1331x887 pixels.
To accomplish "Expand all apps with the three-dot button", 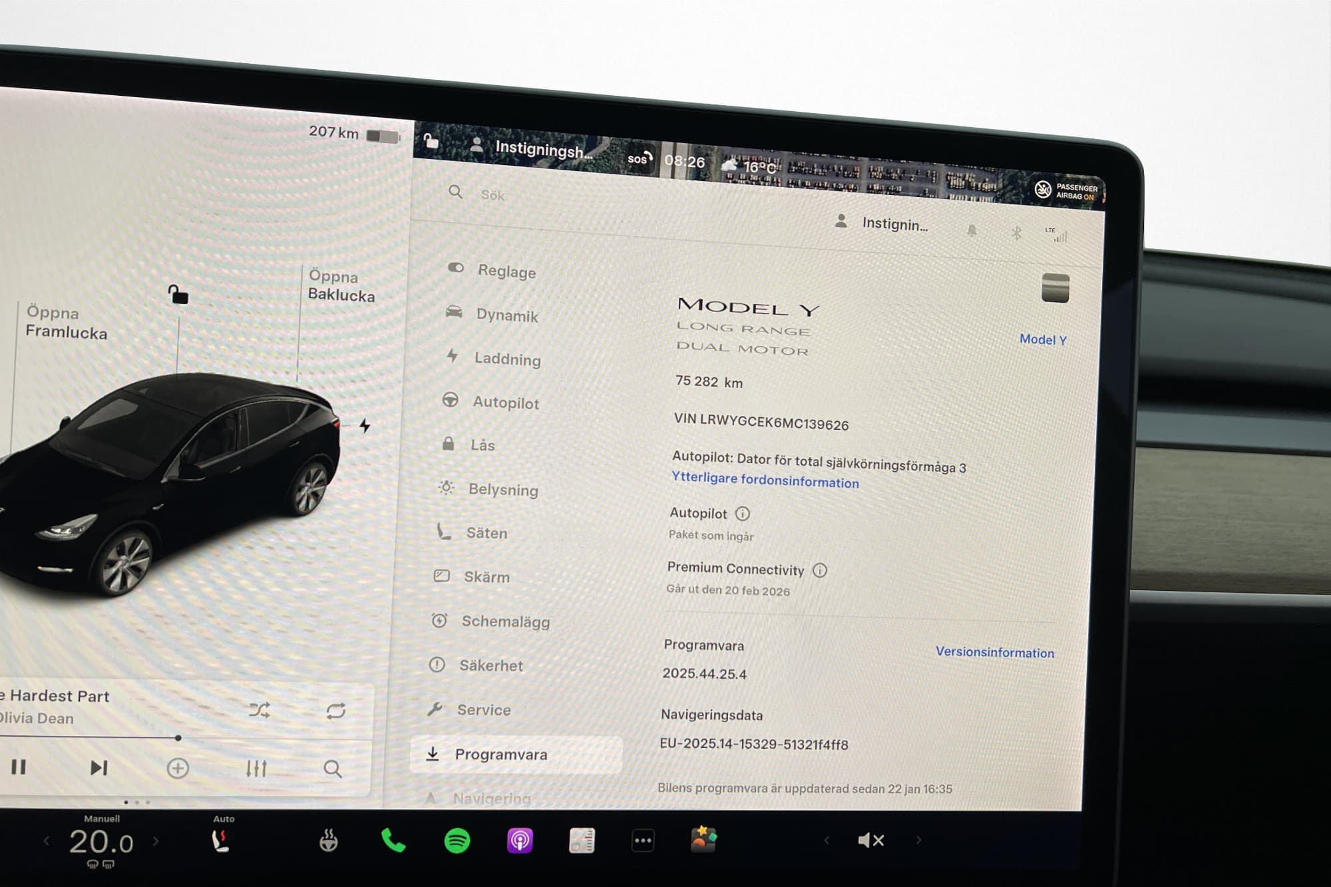I will point(643,840).
